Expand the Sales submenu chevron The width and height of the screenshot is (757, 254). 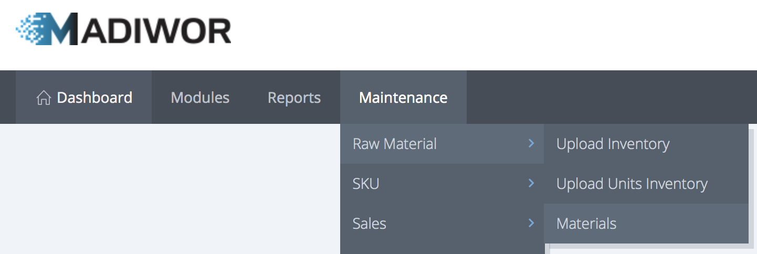(x=531, y=223)
